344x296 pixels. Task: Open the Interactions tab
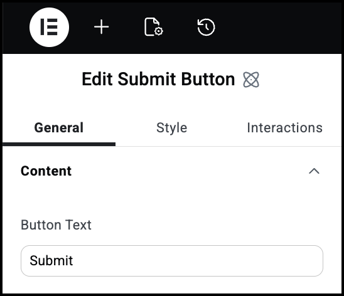pyautogui.click(x=285, y=128)
